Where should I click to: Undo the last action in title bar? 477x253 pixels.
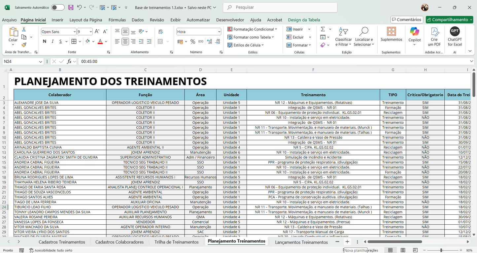pos(79,7)
